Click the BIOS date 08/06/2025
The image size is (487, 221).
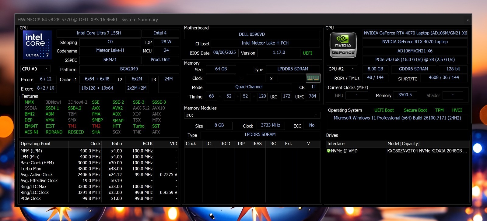click(225, 52)
